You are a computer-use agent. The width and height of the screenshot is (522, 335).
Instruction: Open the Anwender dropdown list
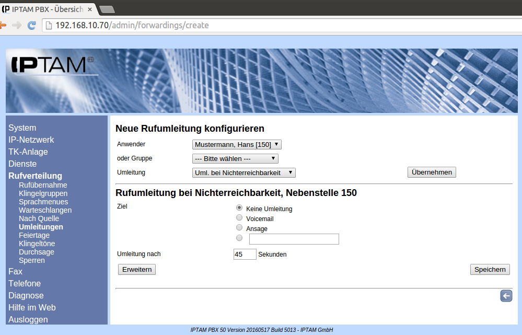(237, 144)
